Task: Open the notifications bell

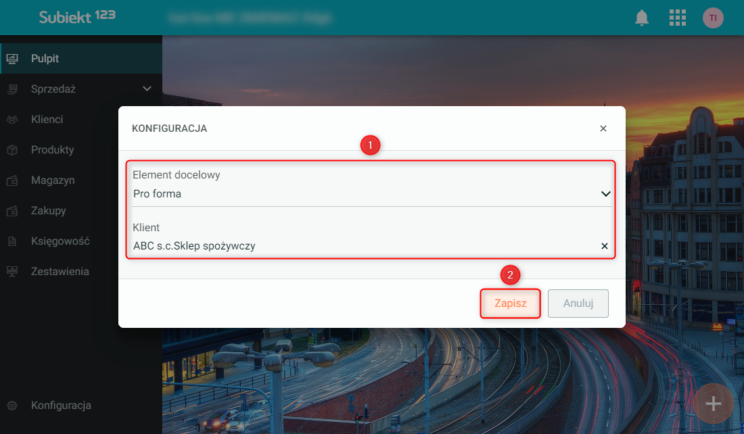Action: pos(641,18)
